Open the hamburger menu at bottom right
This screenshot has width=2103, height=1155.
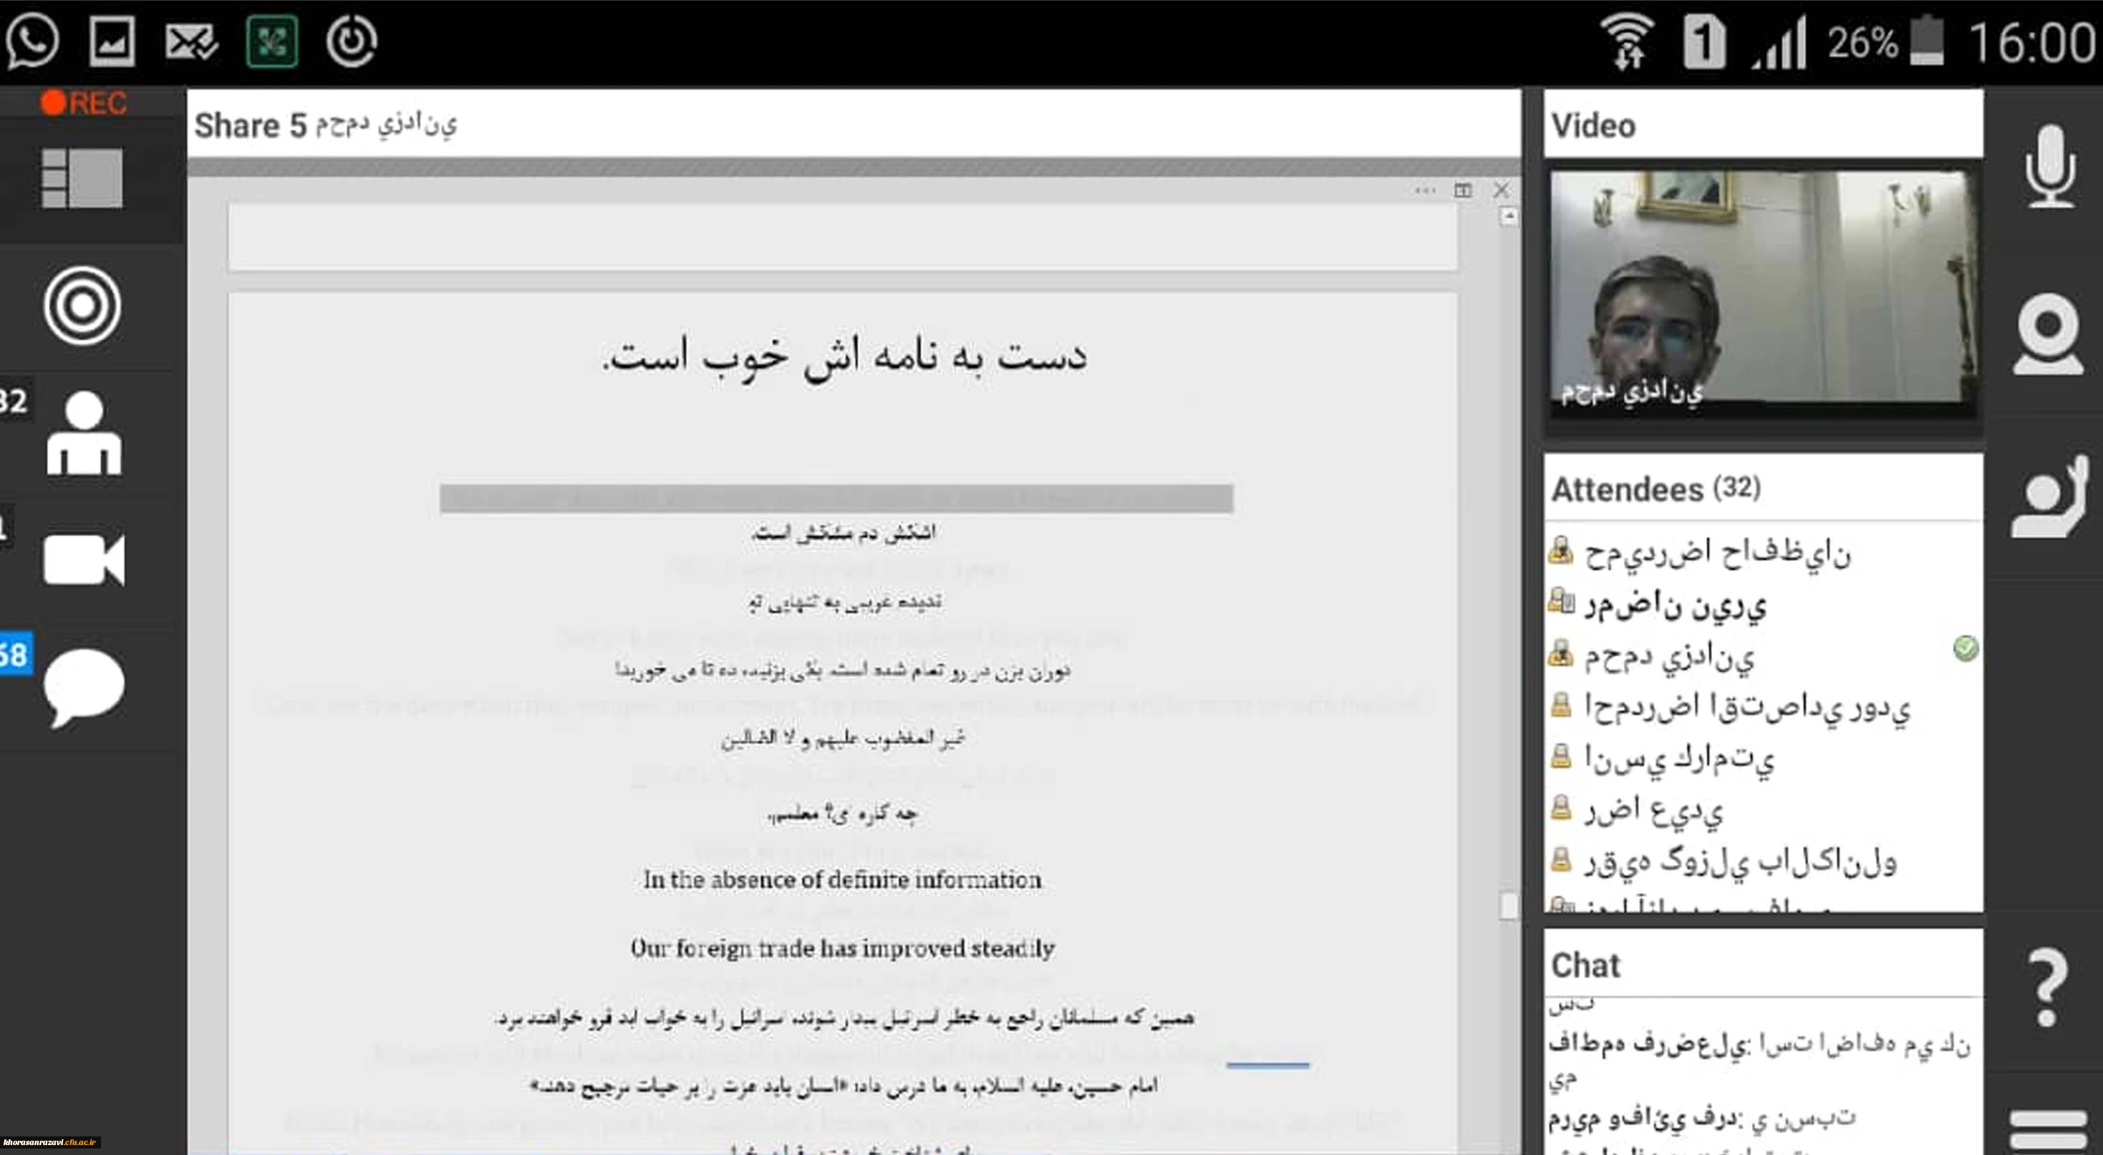tap(2047, 1131)
